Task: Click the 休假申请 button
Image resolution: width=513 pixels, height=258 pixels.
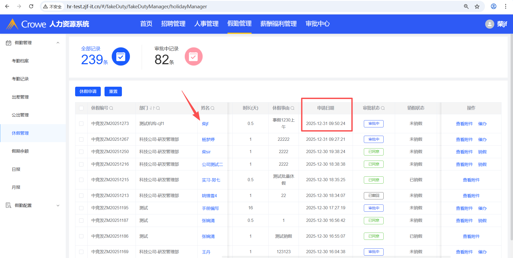Action: tap(88, 92)
